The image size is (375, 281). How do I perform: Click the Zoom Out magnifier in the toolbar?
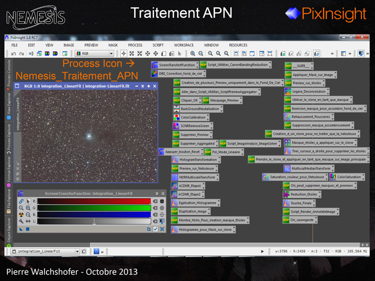click(201, 53)
